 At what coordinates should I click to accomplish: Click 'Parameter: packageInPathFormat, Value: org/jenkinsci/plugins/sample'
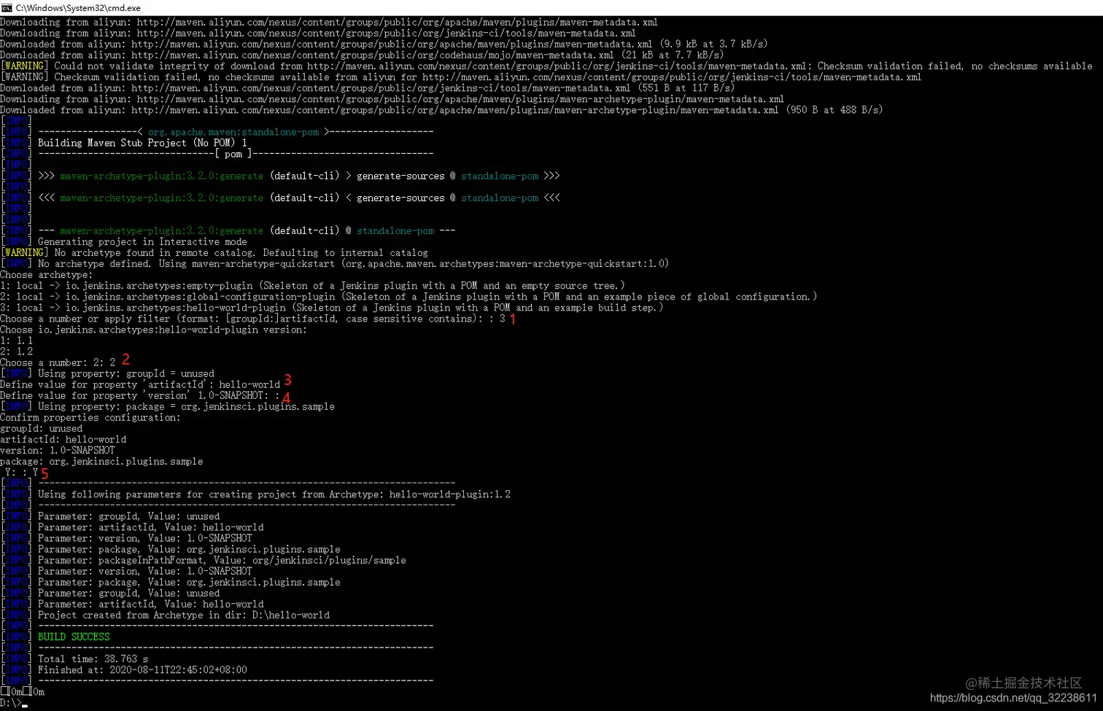click(x=222, y=560)
